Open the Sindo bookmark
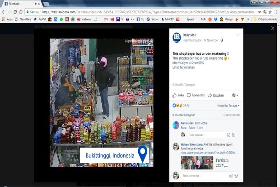 coord(152,19)
